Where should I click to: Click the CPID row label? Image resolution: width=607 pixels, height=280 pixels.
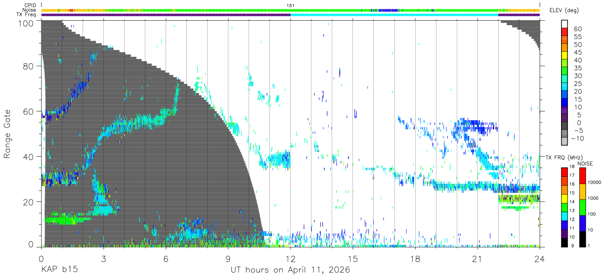click(x=30, y=5)
